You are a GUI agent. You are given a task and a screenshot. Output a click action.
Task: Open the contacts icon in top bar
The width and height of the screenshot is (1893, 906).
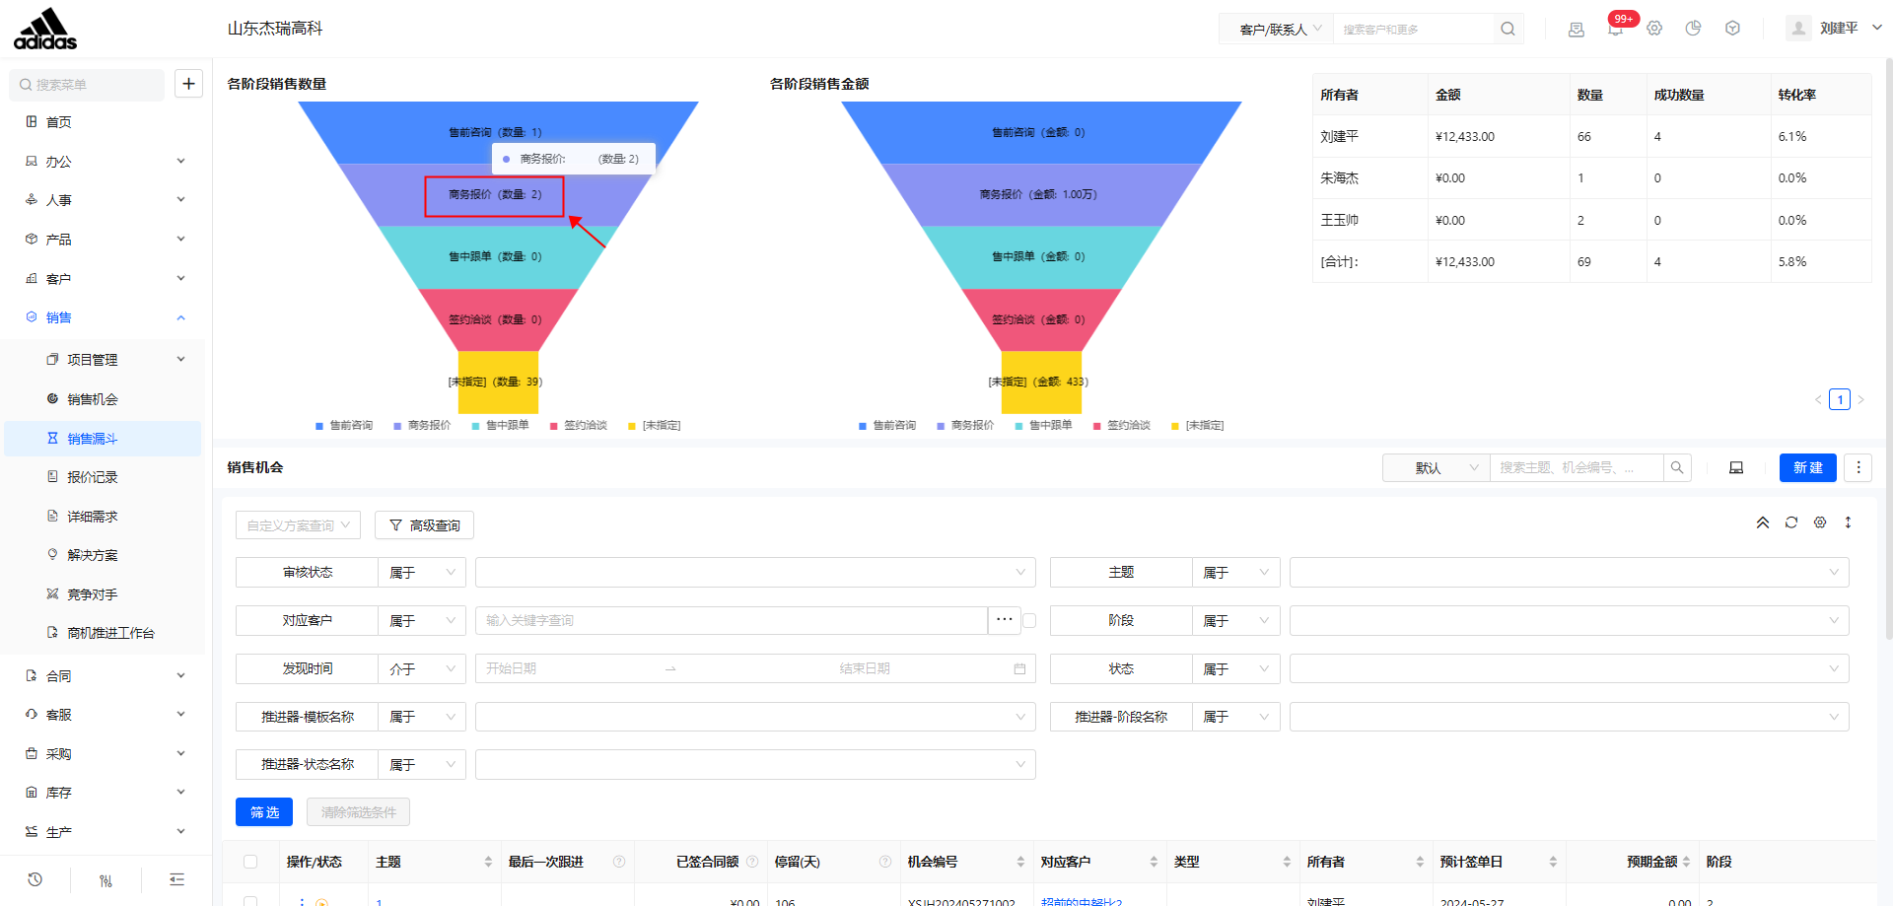coord(1577,29)
